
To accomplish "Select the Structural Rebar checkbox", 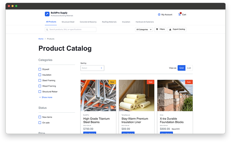I will (x=40, y=92).
